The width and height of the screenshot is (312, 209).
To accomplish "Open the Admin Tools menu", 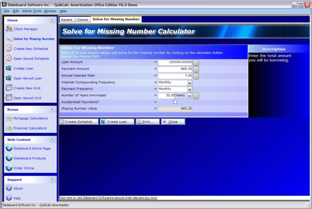I will click(x=32, y=11).
